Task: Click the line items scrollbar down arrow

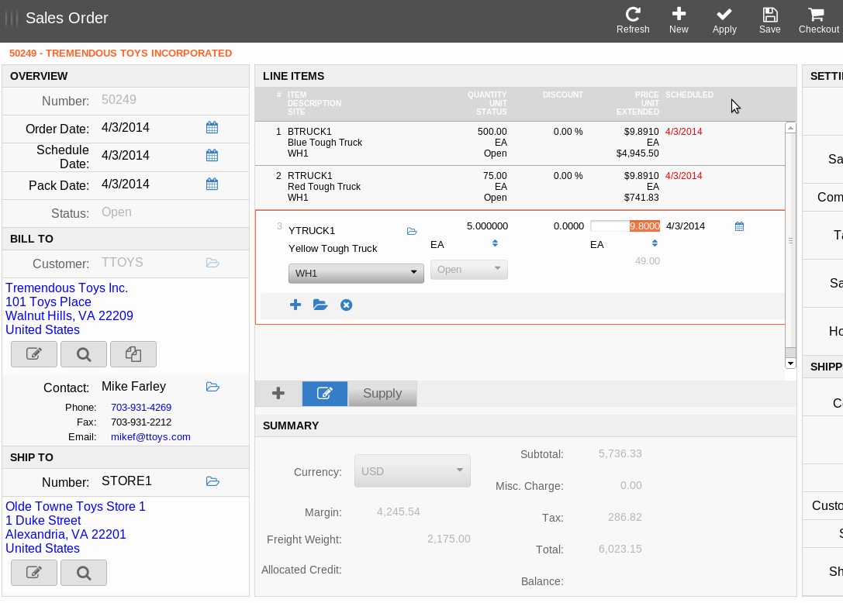Action: point(790,363)
